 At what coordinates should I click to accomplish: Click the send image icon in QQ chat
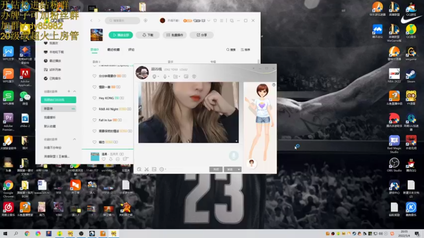coord(154,169)
